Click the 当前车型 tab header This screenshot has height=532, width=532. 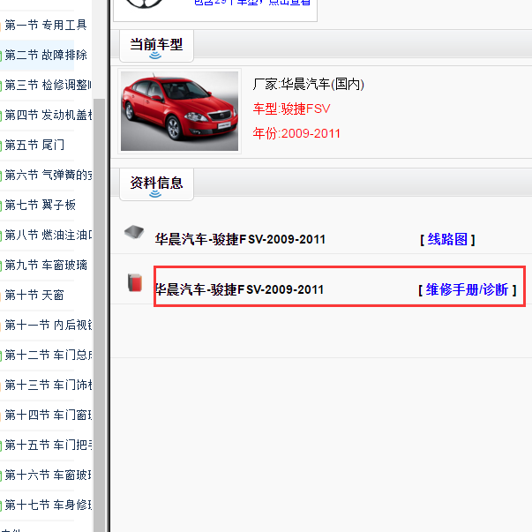pos(156,46)
